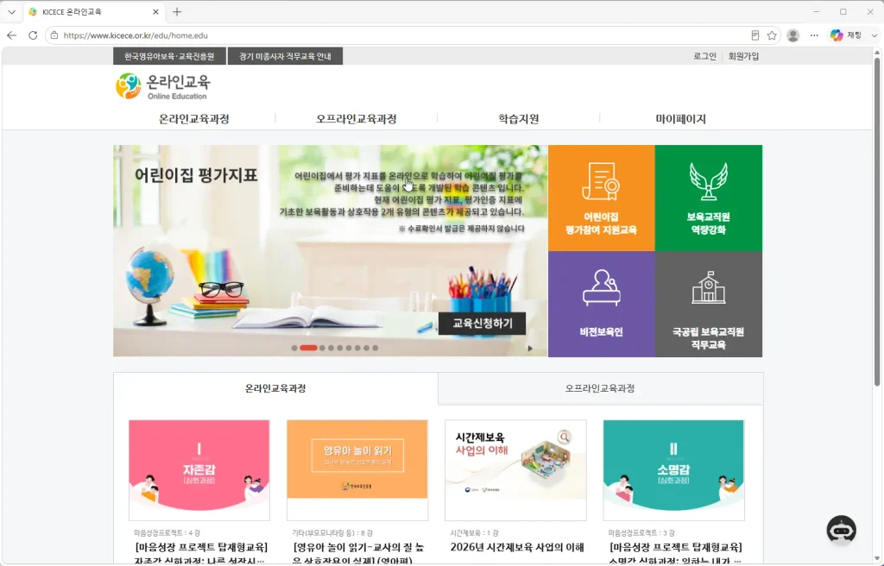The height and width of the screenshot is (566, 884).
Task: Click the 회원가입 link
Action: [x=743, y=56]
